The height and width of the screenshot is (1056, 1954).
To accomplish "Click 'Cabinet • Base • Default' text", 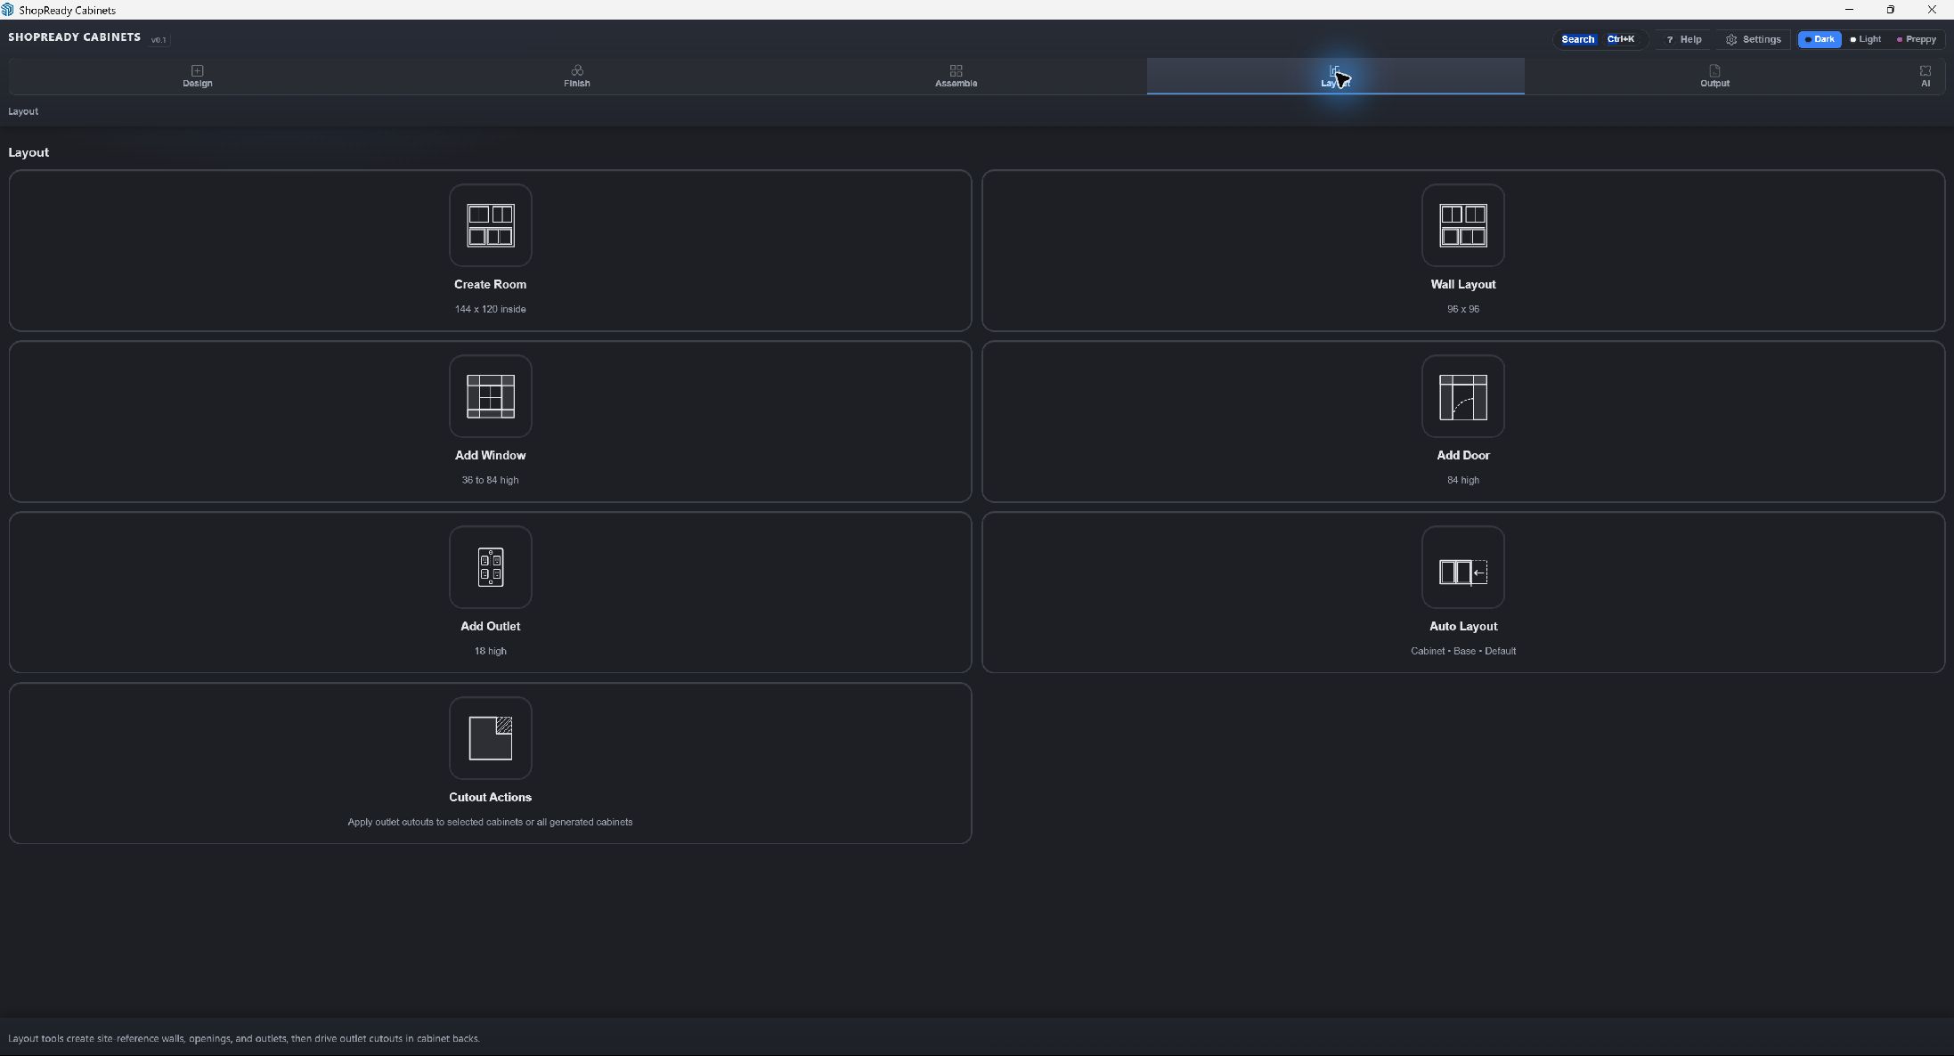I will (1462, 651).
